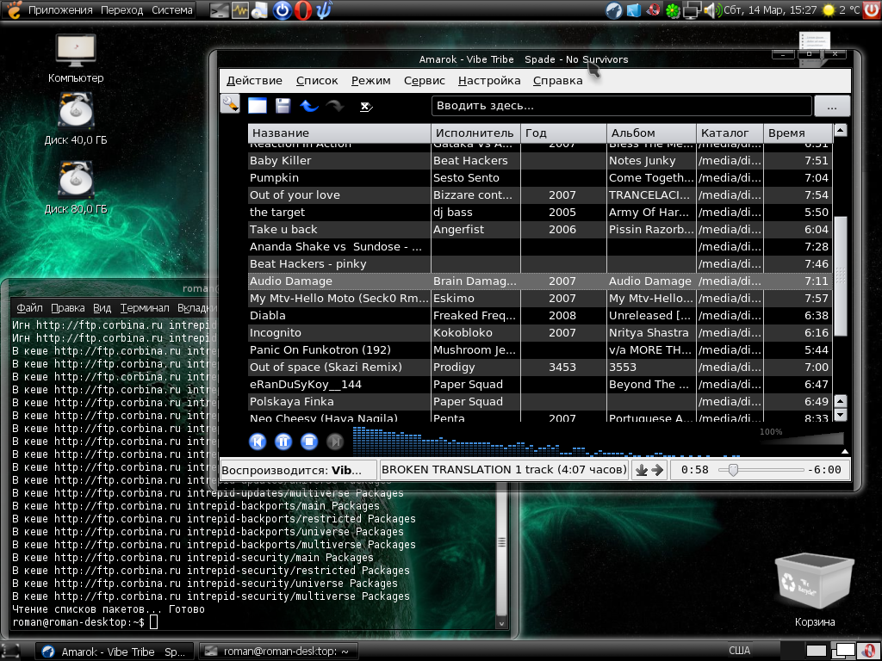Viewport: 882px width, 661px height.
Task: Sort playlist by the Каталог column header
Action: (x=730, y=133)
